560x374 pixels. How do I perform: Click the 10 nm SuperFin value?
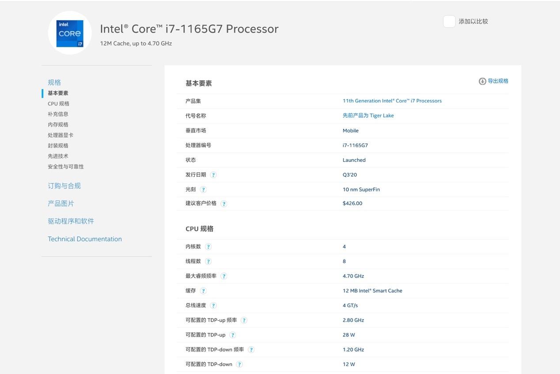pyautogui.click(x=361, y=190)
